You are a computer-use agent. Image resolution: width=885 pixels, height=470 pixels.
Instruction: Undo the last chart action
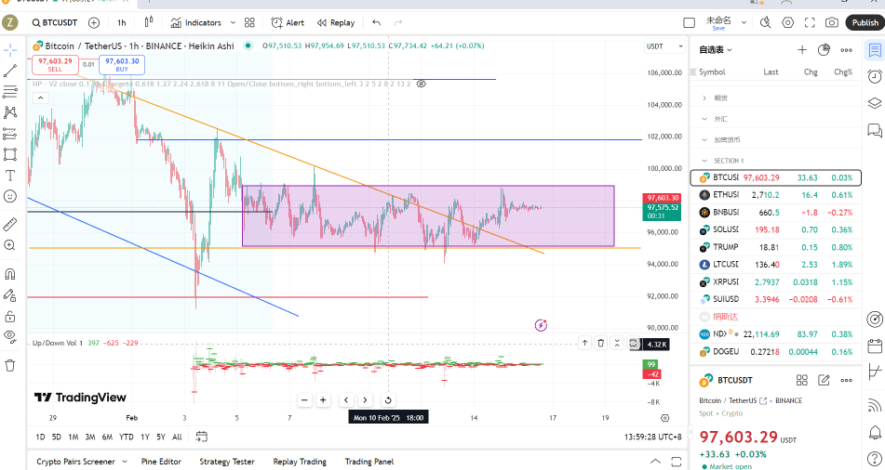tap(377, 22)
